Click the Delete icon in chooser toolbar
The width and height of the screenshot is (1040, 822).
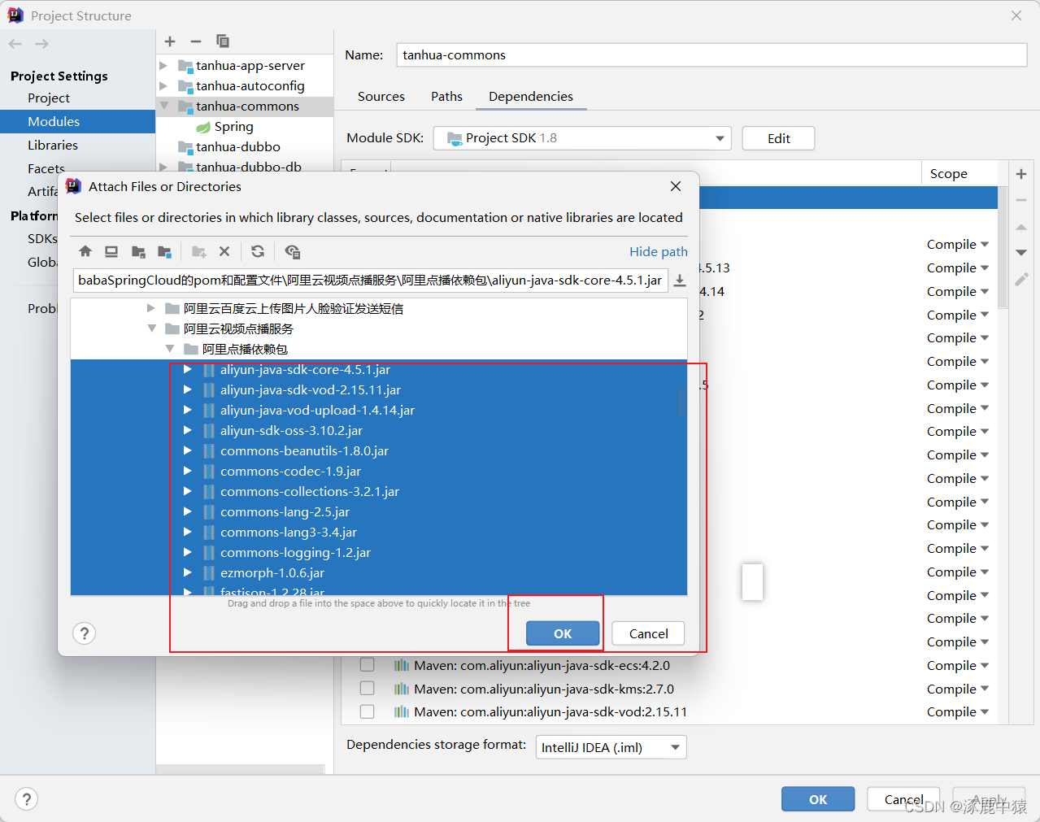click(x=224, y=251)
